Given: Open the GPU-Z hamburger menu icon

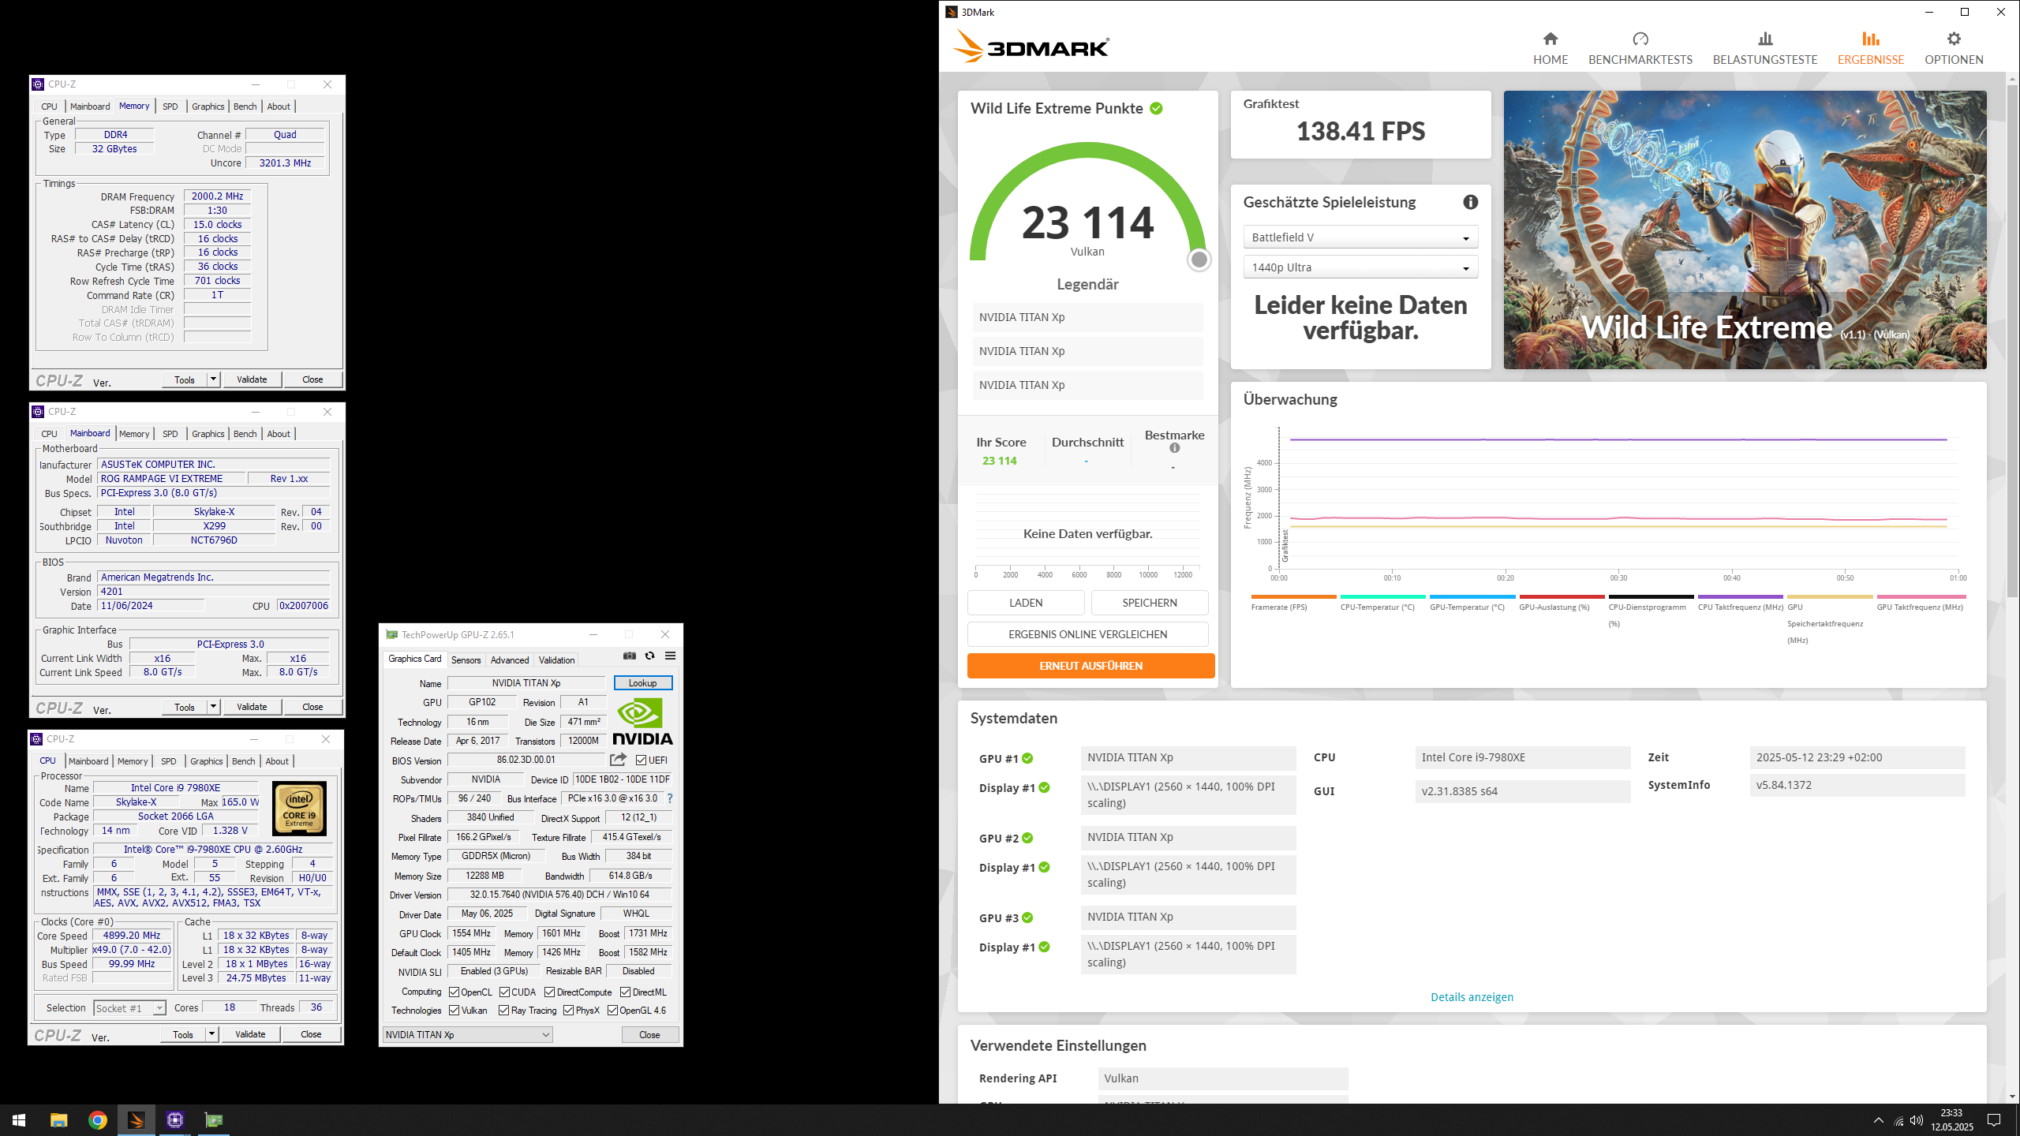Looking at the screenshot, I should pyautogui.click(x=670, y=656).
